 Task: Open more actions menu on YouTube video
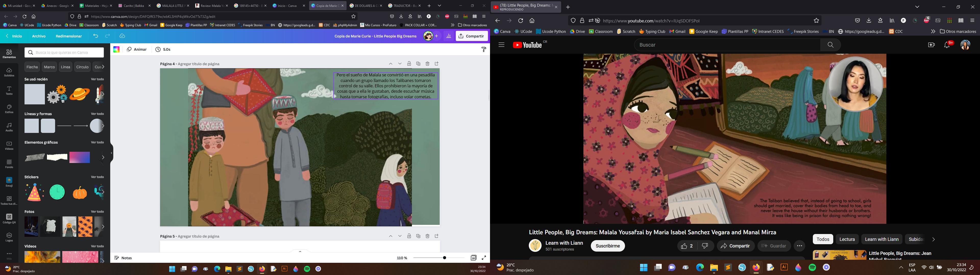[x=799, y=246]
